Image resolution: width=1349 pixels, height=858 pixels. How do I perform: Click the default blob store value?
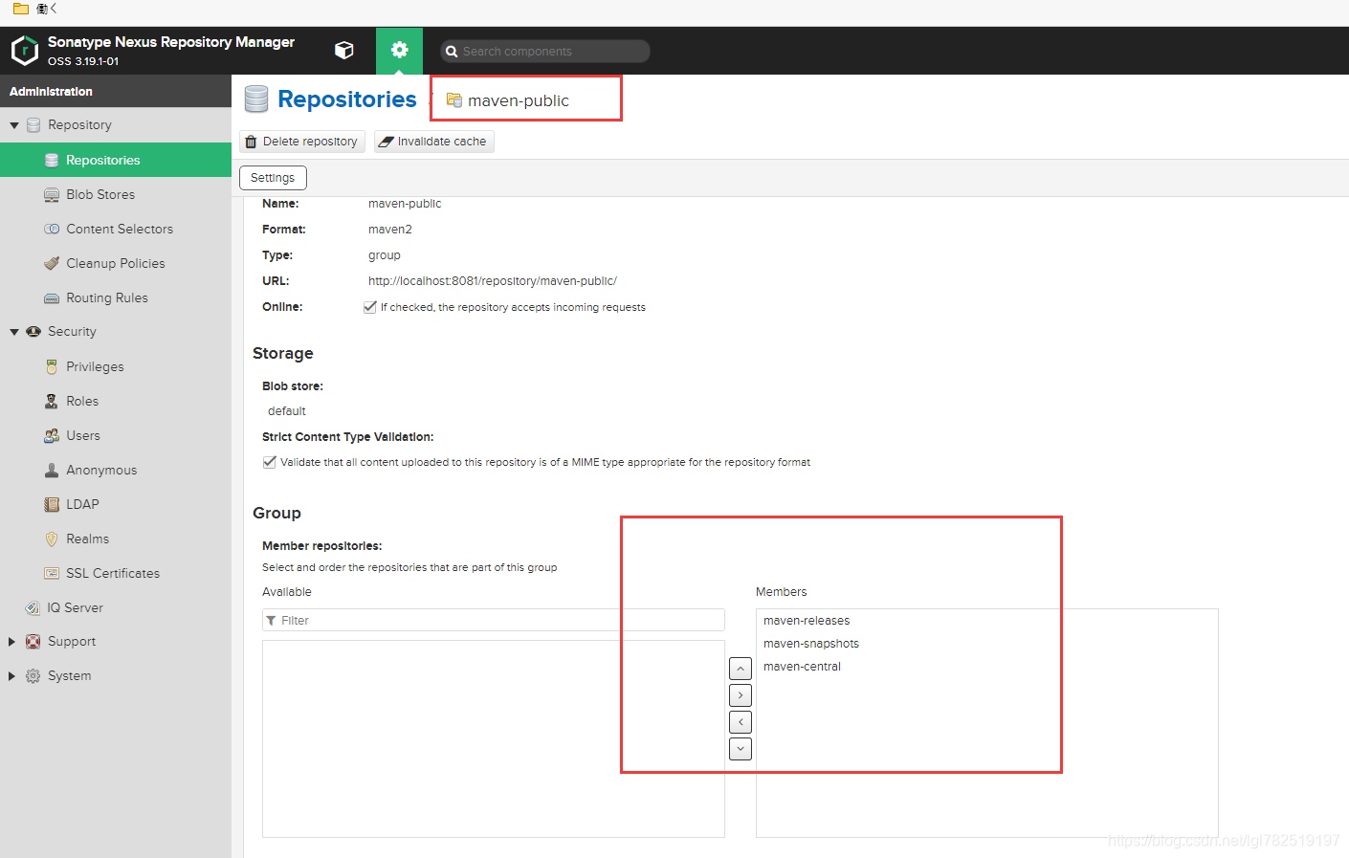287,411
